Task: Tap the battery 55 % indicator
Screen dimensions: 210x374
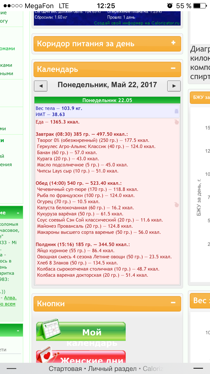Action: (x=200, y=6)
